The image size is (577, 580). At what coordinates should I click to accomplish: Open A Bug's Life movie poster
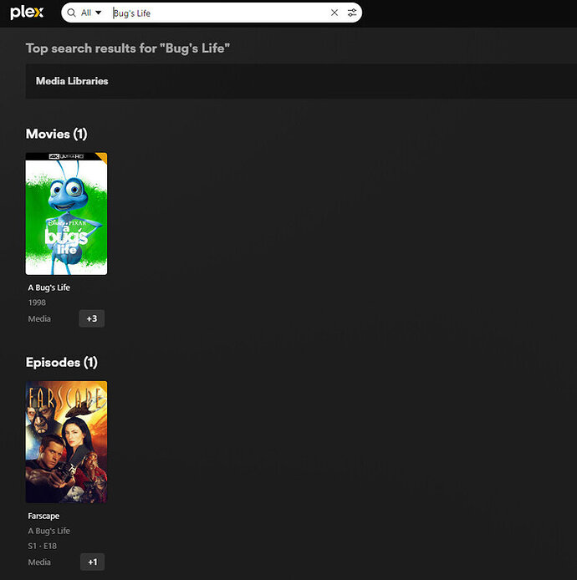(x=66, y=214)
